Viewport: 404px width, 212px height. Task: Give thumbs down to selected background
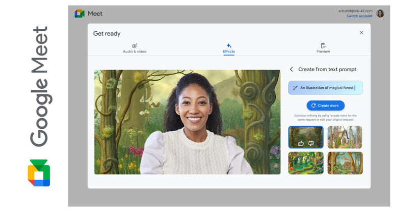[x=311, y=143]
